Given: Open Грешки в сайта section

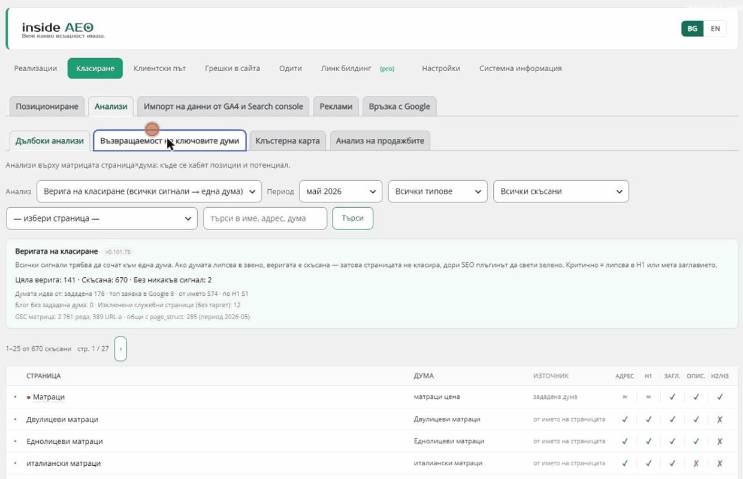Looking at the screenshot, I should 232,68.
